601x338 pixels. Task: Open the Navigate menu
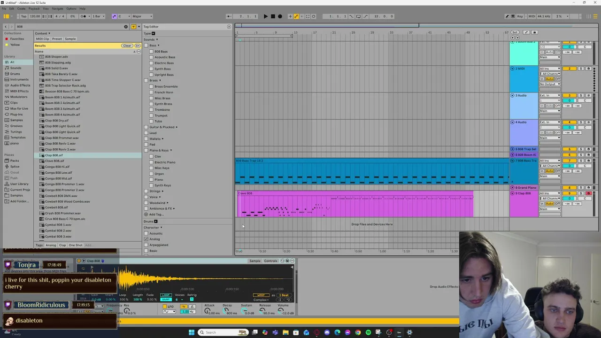point(57,8)
